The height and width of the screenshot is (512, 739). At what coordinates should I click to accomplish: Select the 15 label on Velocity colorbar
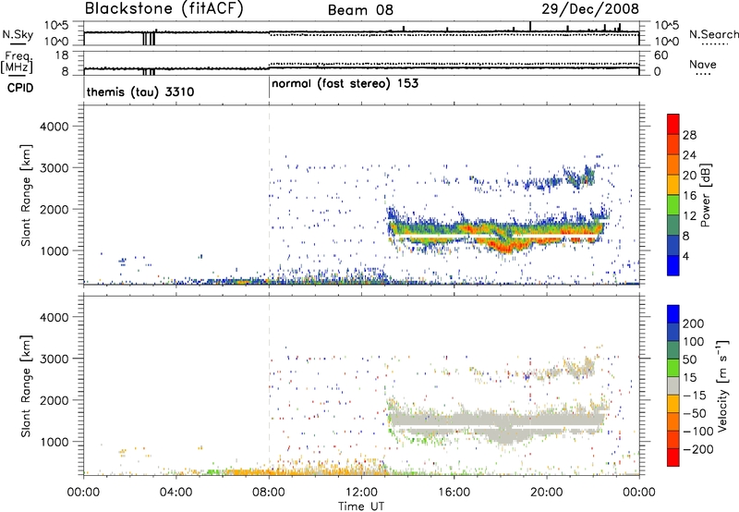pyautogui.click(x=689, y=378)
